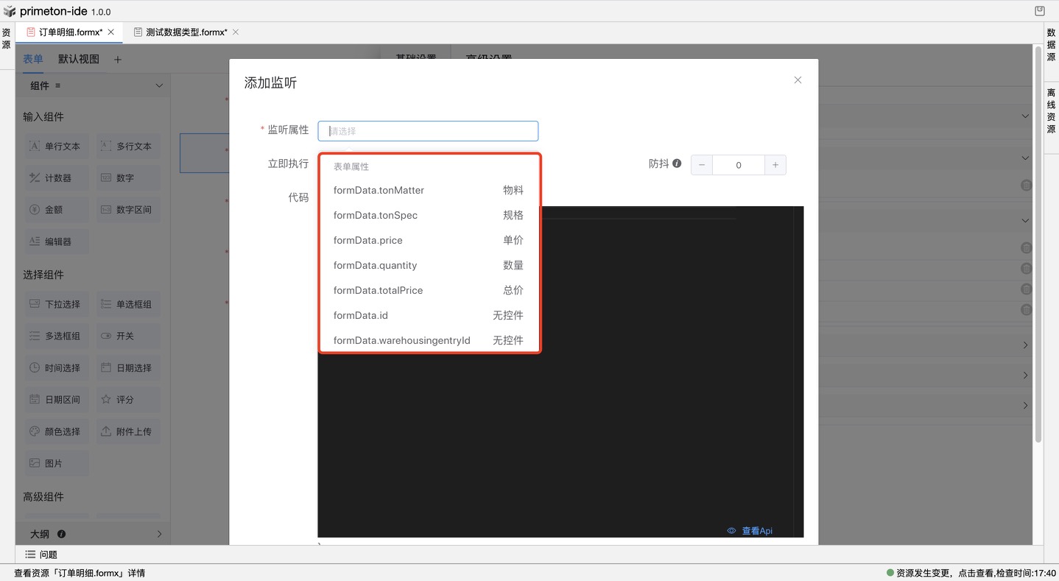Open the 监听属性 select box
Screen dimensions: 1059x581
[x=428, y=131]
